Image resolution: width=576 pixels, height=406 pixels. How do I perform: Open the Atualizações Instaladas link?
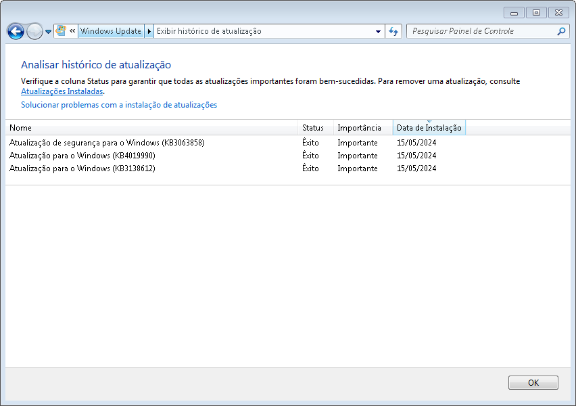(62, 91)
